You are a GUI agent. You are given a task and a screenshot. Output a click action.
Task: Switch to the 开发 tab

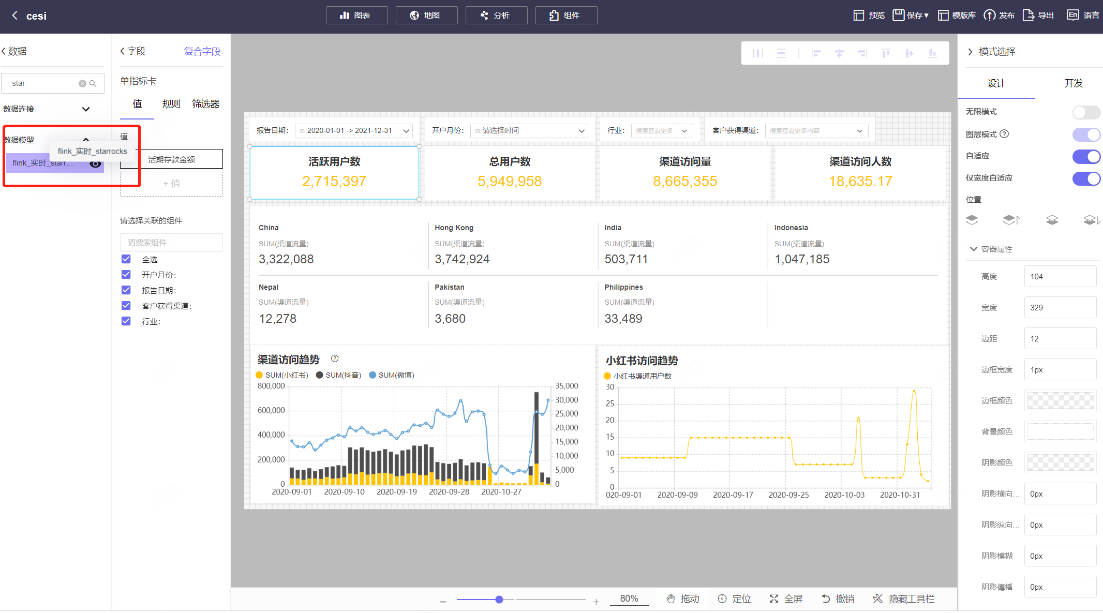[x=1073, y=83]
